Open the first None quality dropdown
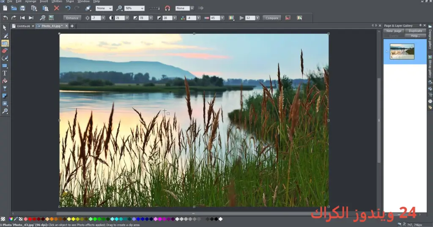Image resolution: width=433 pixels, height=227 pixels. [104, 8]
